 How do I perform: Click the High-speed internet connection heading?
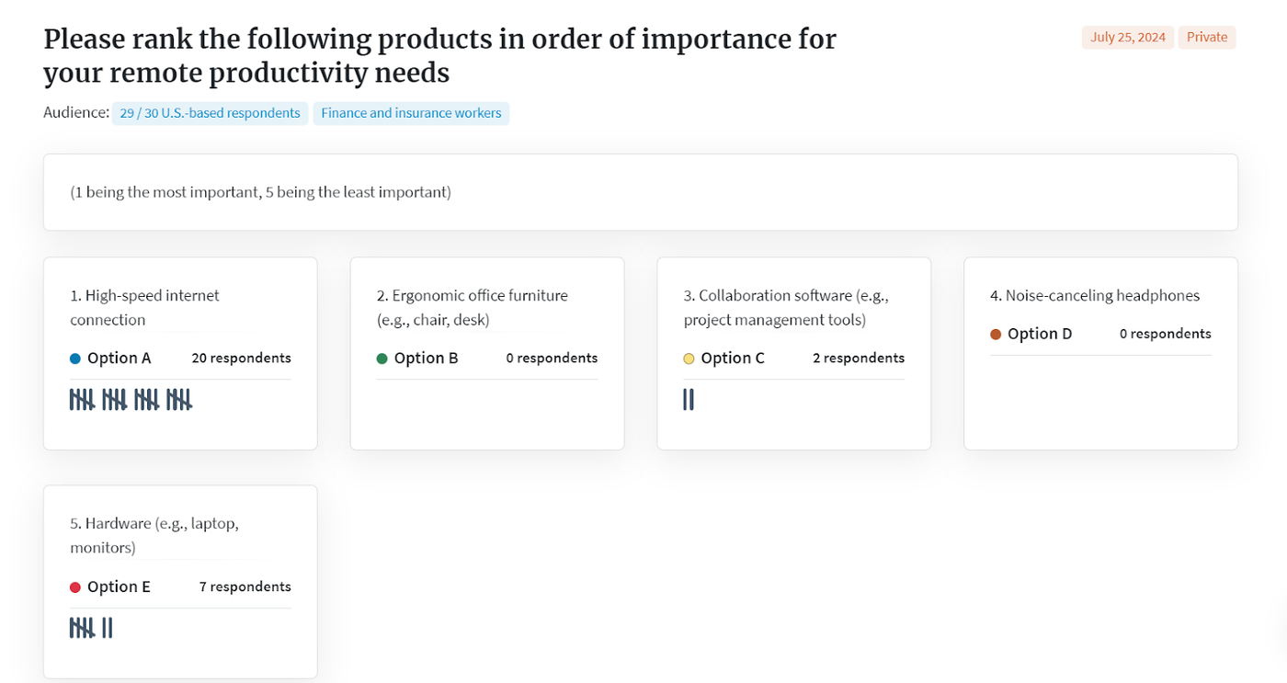(145, 307)
